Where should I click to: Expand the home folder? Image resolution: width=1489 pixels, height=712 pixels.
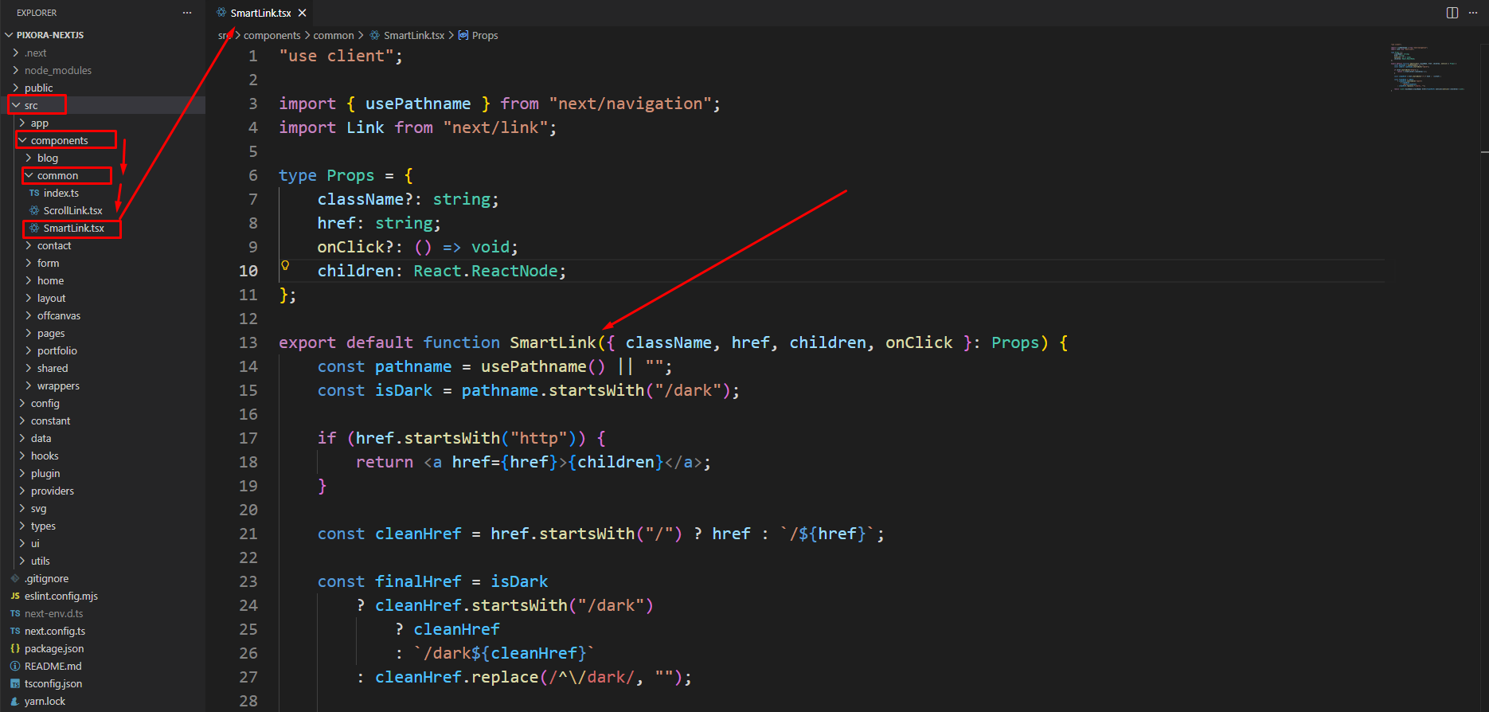[x=29, y=280]
